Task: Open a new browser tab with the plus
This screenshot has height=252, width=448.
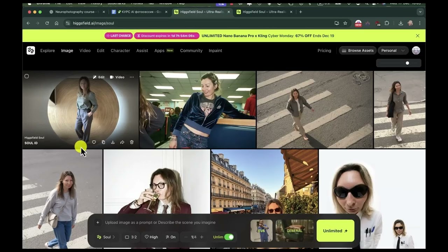Action: coord(300,12)
